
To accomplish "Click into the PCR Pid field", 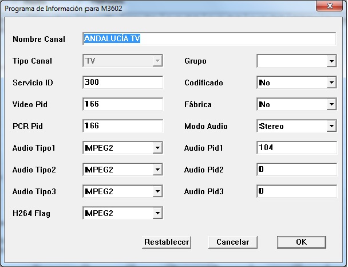I will (x=122, y=126).
